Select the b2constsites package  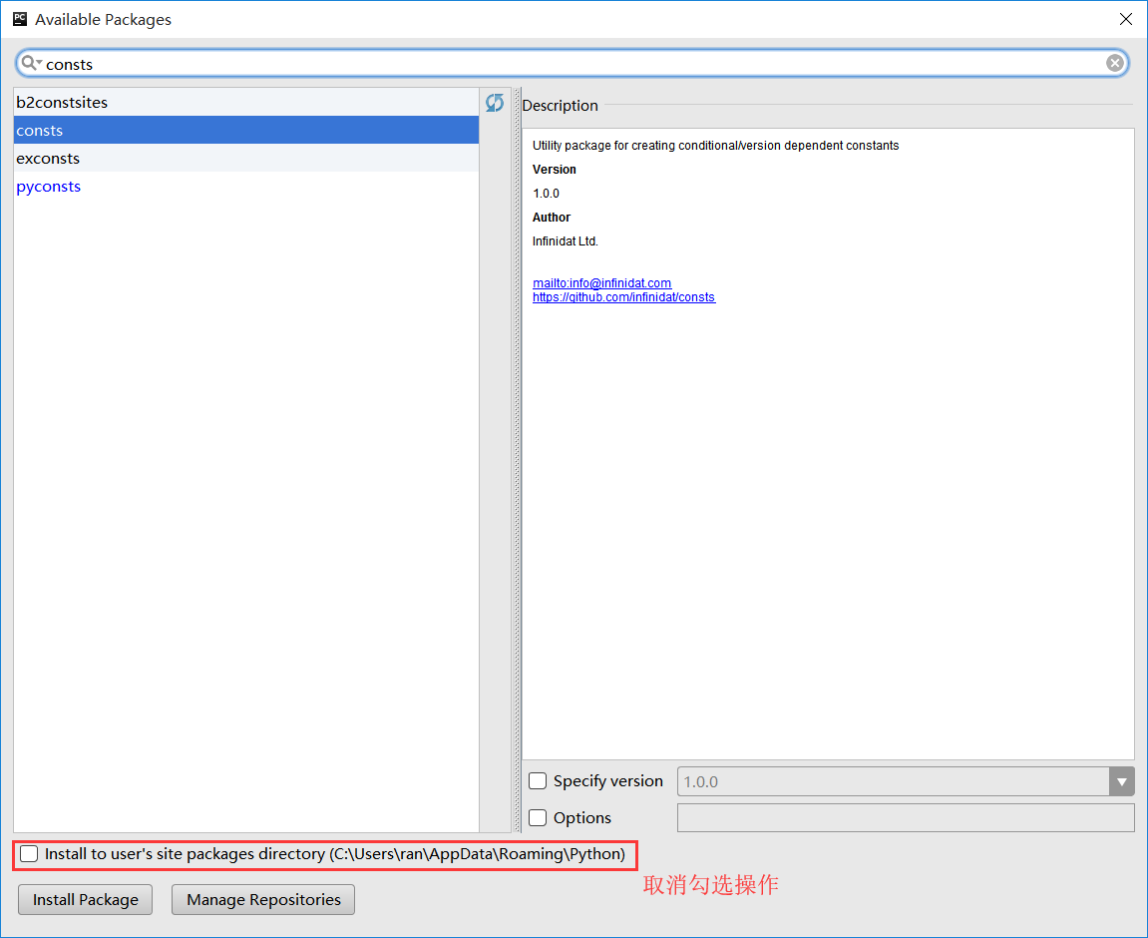click(x=61, y=102)
